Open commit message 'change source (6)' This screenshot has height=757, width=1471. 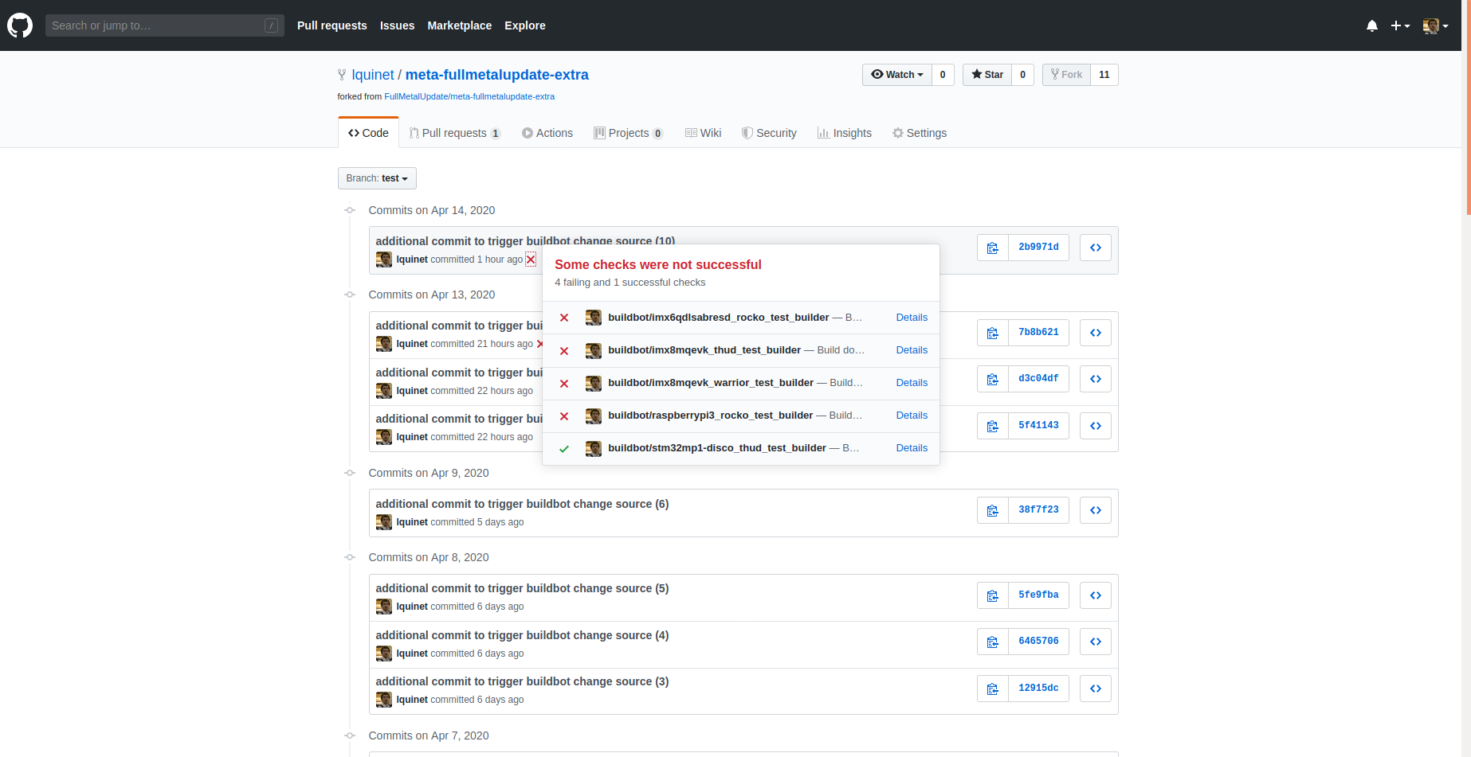coord(522,504)
